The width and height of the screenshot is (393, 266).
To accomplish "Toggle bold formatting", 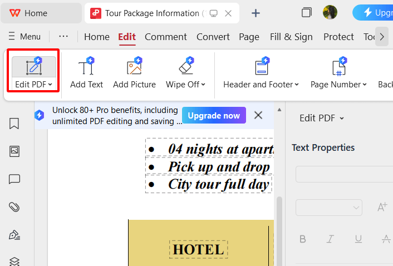I will (x=303, y=239).
